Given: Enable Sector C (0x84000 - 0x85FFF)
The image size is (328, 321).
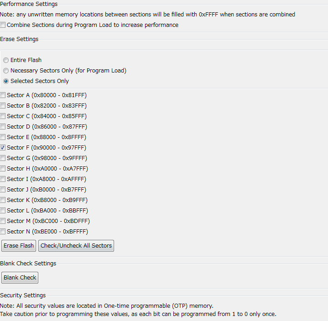Looking at the screenshot, I should tap(3, 116).
